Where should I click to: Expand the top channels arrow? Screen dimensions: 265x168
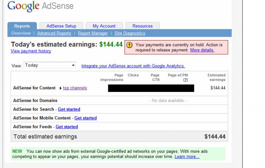pos(61,88)
